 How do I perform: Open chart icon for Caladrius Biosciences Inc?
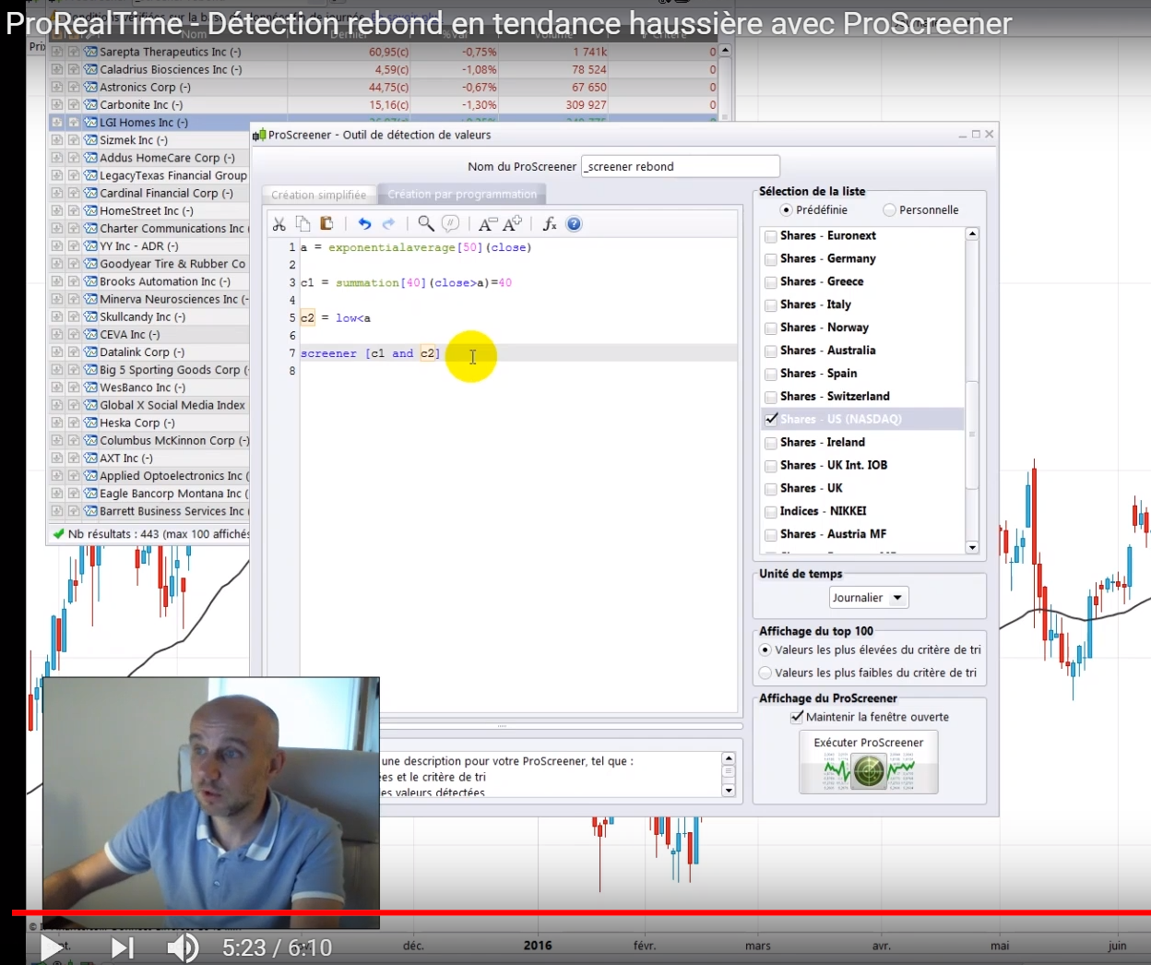(90, 69)
